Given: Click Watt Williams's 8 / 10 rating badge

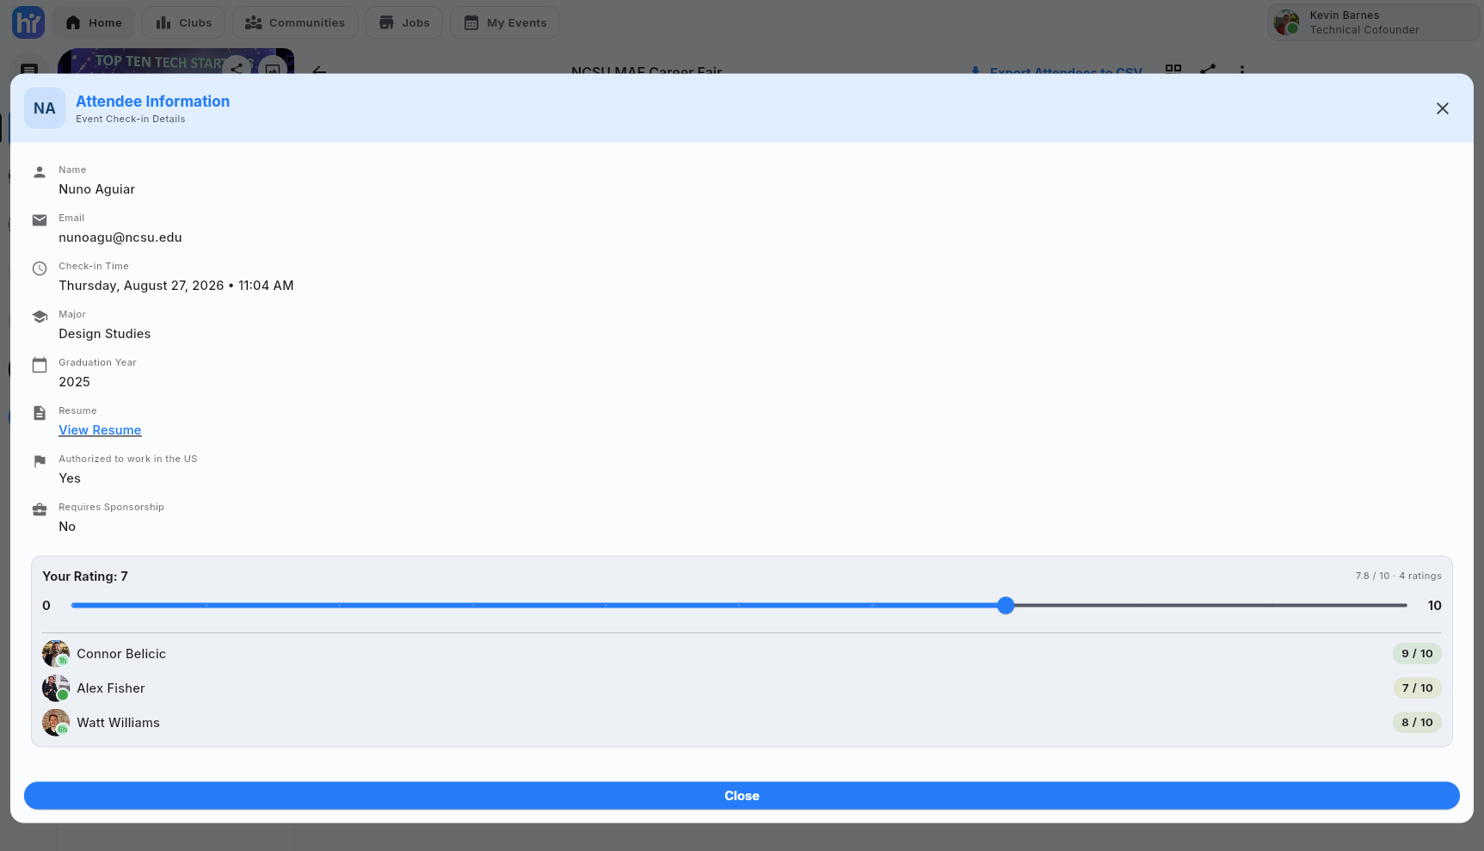Looking at the screenshot, I should point(1417,723).
